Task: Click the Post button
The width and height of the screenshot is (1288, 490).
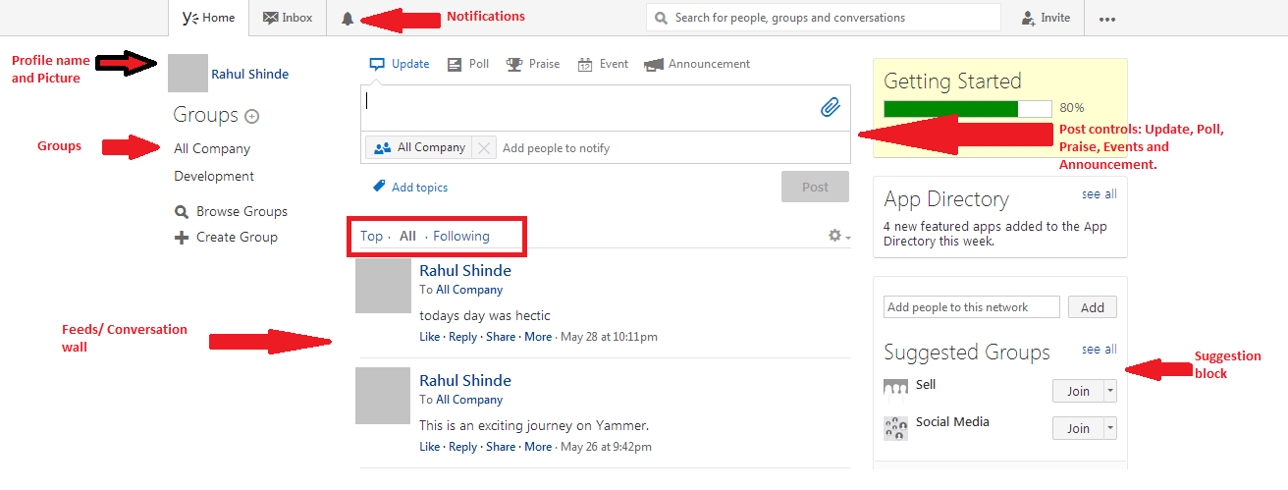Action: point(815,187)
